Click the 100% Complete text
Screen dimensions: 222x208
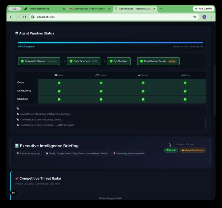(x=26, y=46)
